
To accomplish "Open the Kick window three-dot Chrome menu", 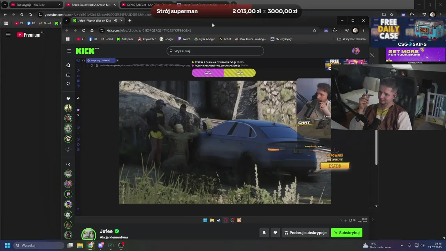I will (364, 30).
